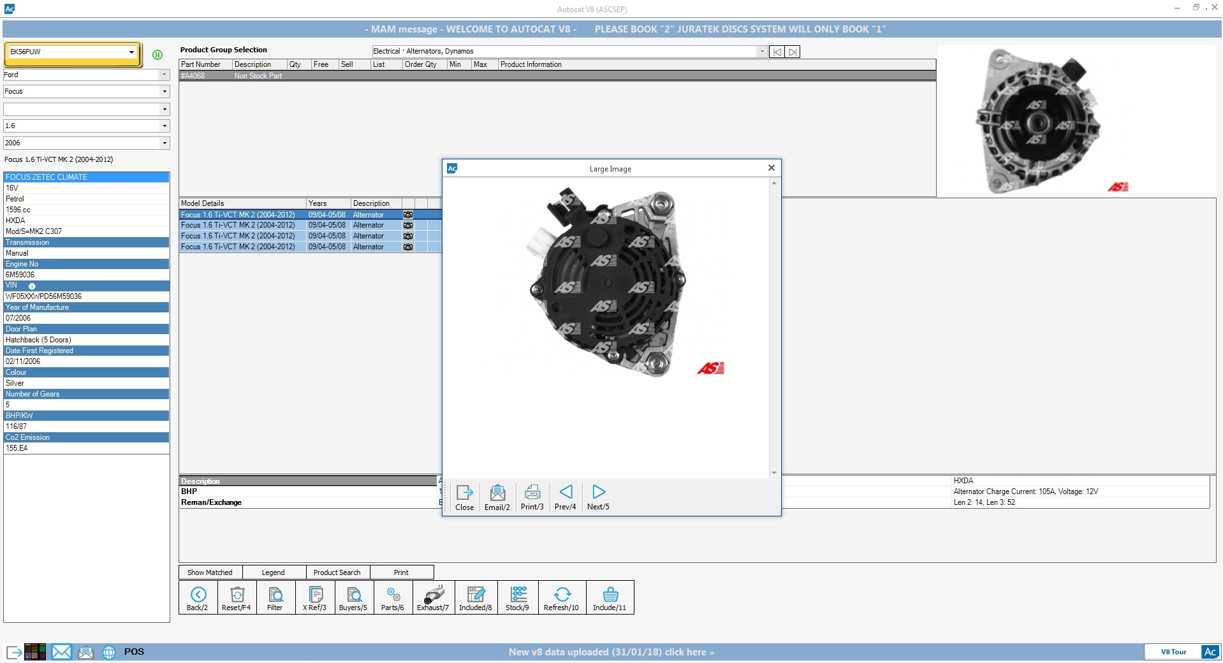Expand the Focus model dropdown
Screen dimensions: 1223x663
tap(164, 92)
